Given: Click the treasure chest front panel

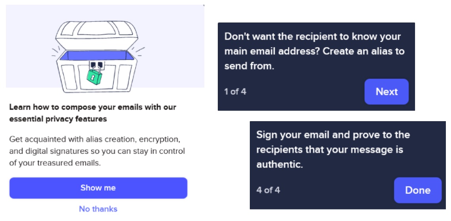Looking at the screenshot, I should [x=96, y=76].
